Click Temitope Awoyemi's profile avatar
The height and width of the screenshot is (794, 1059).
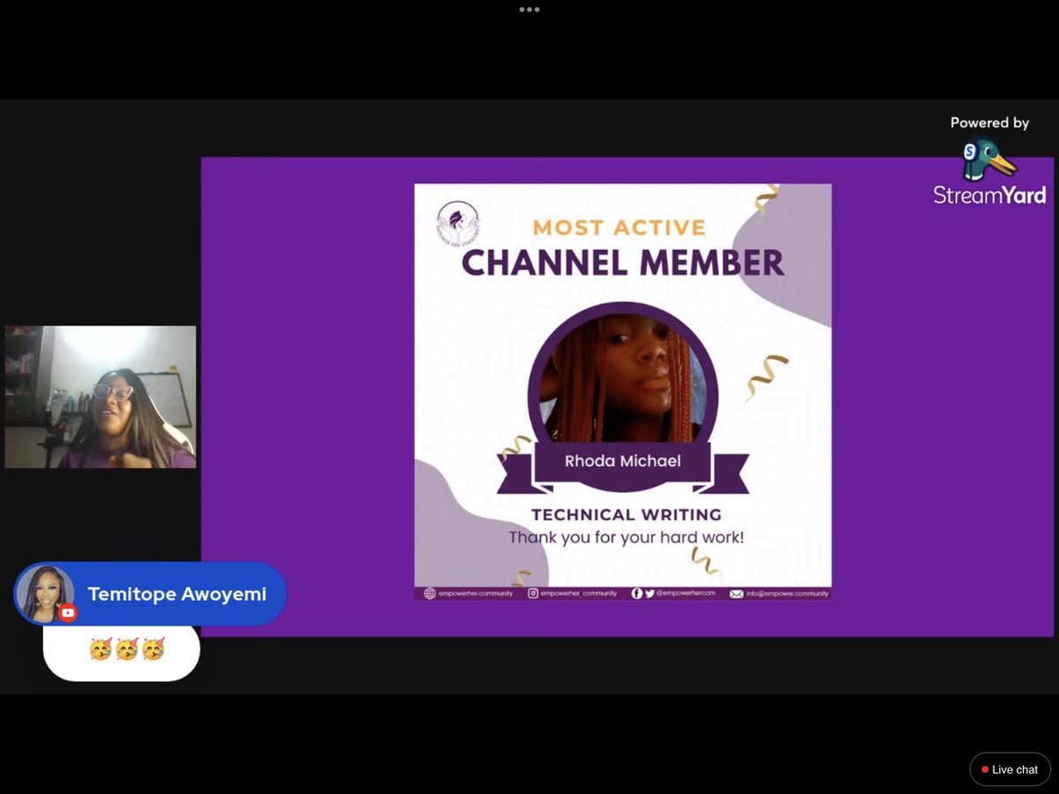pos(45,594)
